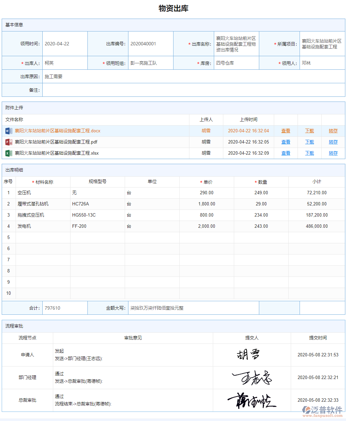This screenshot has width=346, height=421.
Task: Click 胡雪's signature in the approval flow
Action: click(249, 354)
